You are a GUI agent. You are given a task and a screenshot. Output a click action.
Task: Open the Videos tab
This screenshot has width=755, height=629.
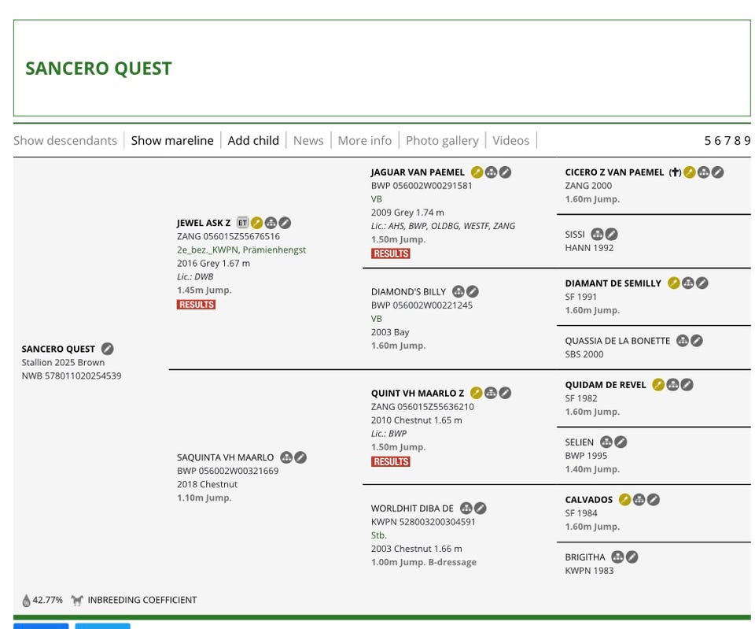[511, 140]
